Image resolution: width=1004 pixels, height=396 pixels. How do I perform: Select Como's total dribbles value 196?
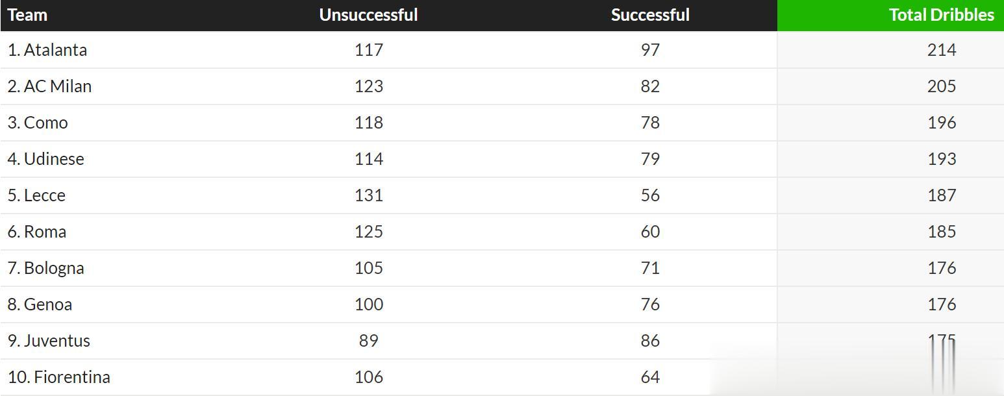click(x=942, y=123)
